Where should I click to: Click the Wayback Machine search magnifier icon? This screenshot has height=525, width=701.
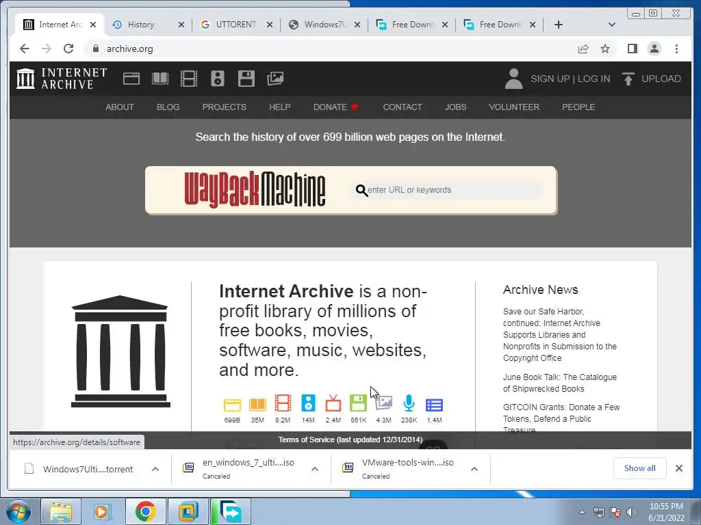pyautogui.click(x=361, y=191)
